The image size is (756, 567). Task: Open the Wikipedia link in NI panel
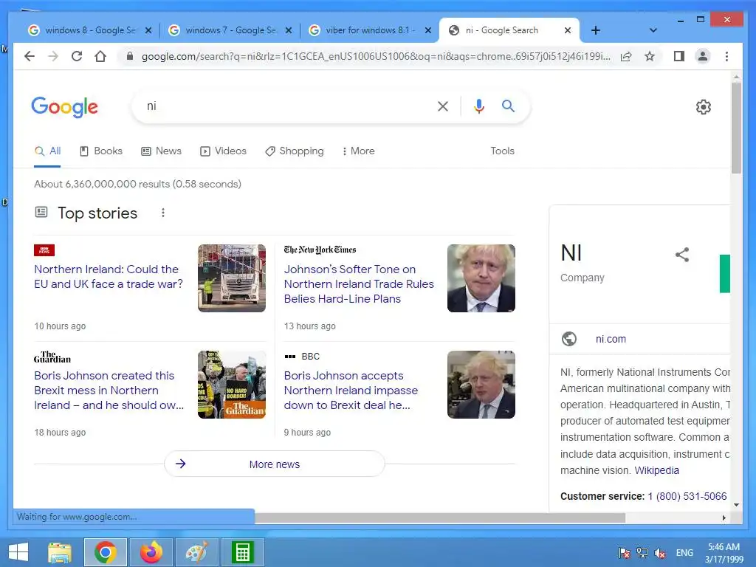pos(656,470)
